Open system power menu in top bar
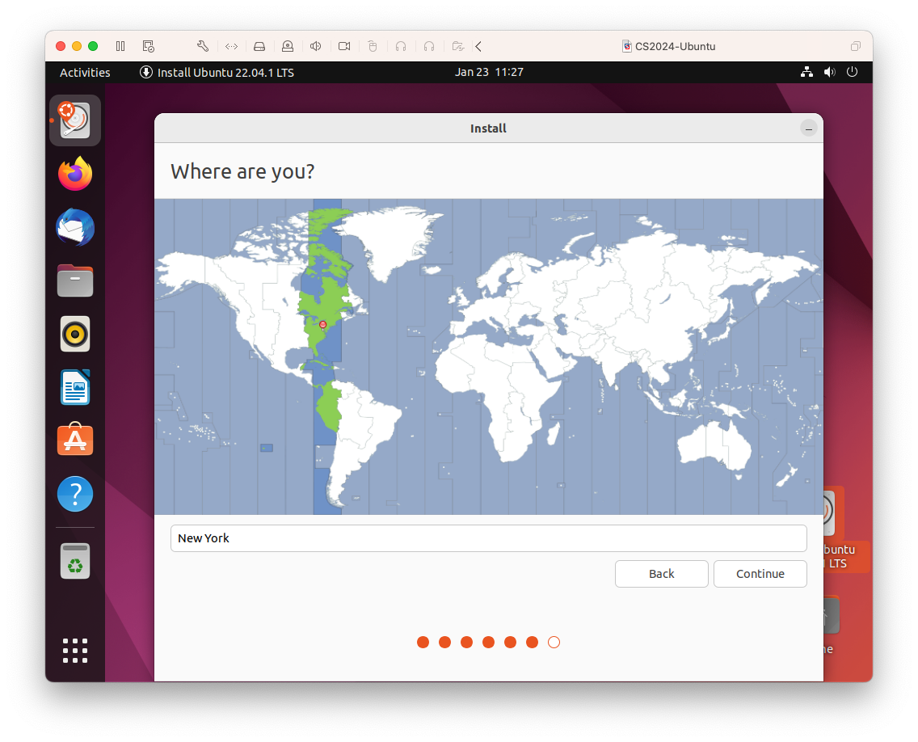Image resolution: width=918 pixels, height=742 pixels. coord(852,72)
